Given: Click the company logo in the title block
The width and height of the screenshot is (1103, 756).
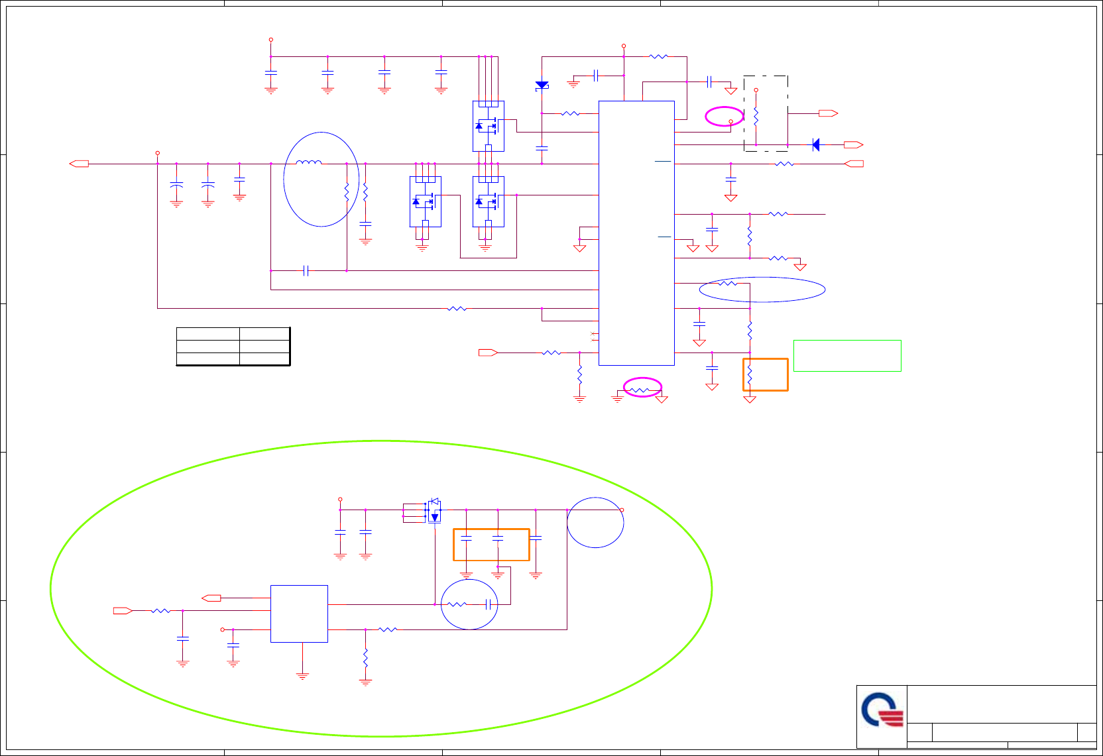Looking at the screenshot, I should pyautogui.click(x=882, y=710).
